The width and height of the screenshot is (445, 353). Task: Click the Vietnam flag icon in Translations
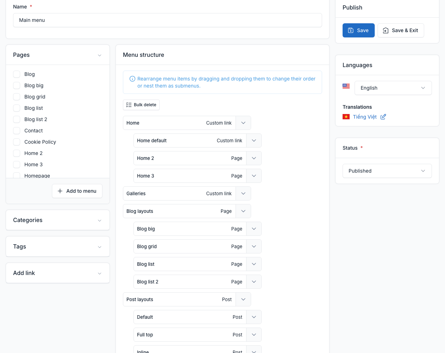(x=346, y=117)
